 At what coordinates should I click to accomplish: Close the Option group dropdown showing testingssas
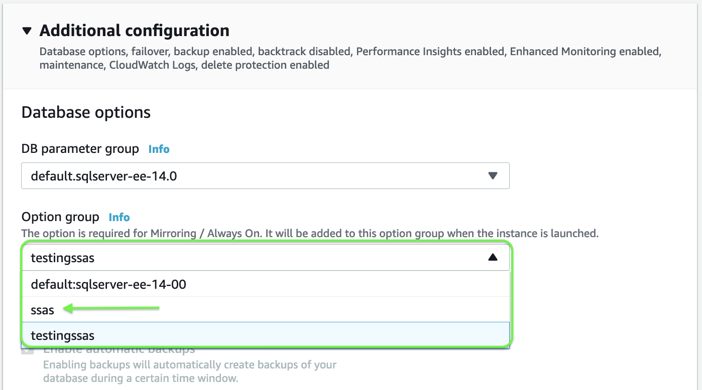pos(251,258)
